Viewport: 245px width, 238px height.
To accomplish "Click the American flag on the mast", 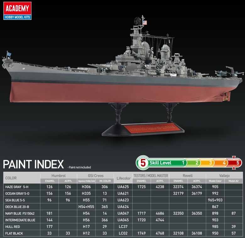I will point(145,23).
